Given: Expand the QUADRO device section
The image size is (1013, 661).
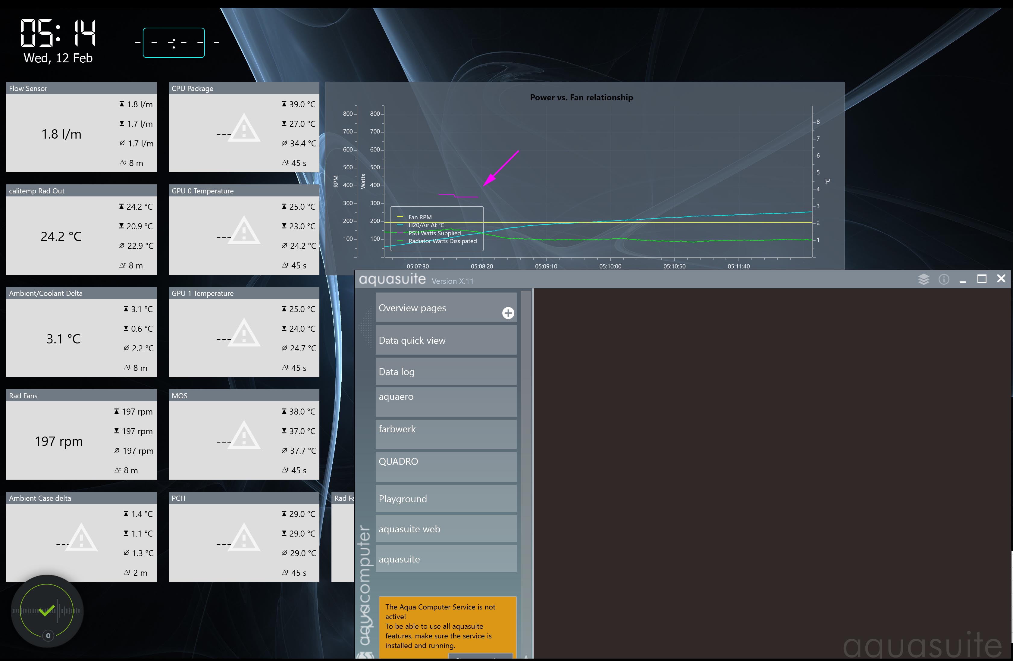Looking at the screenshot, I should tap(446, 466).
